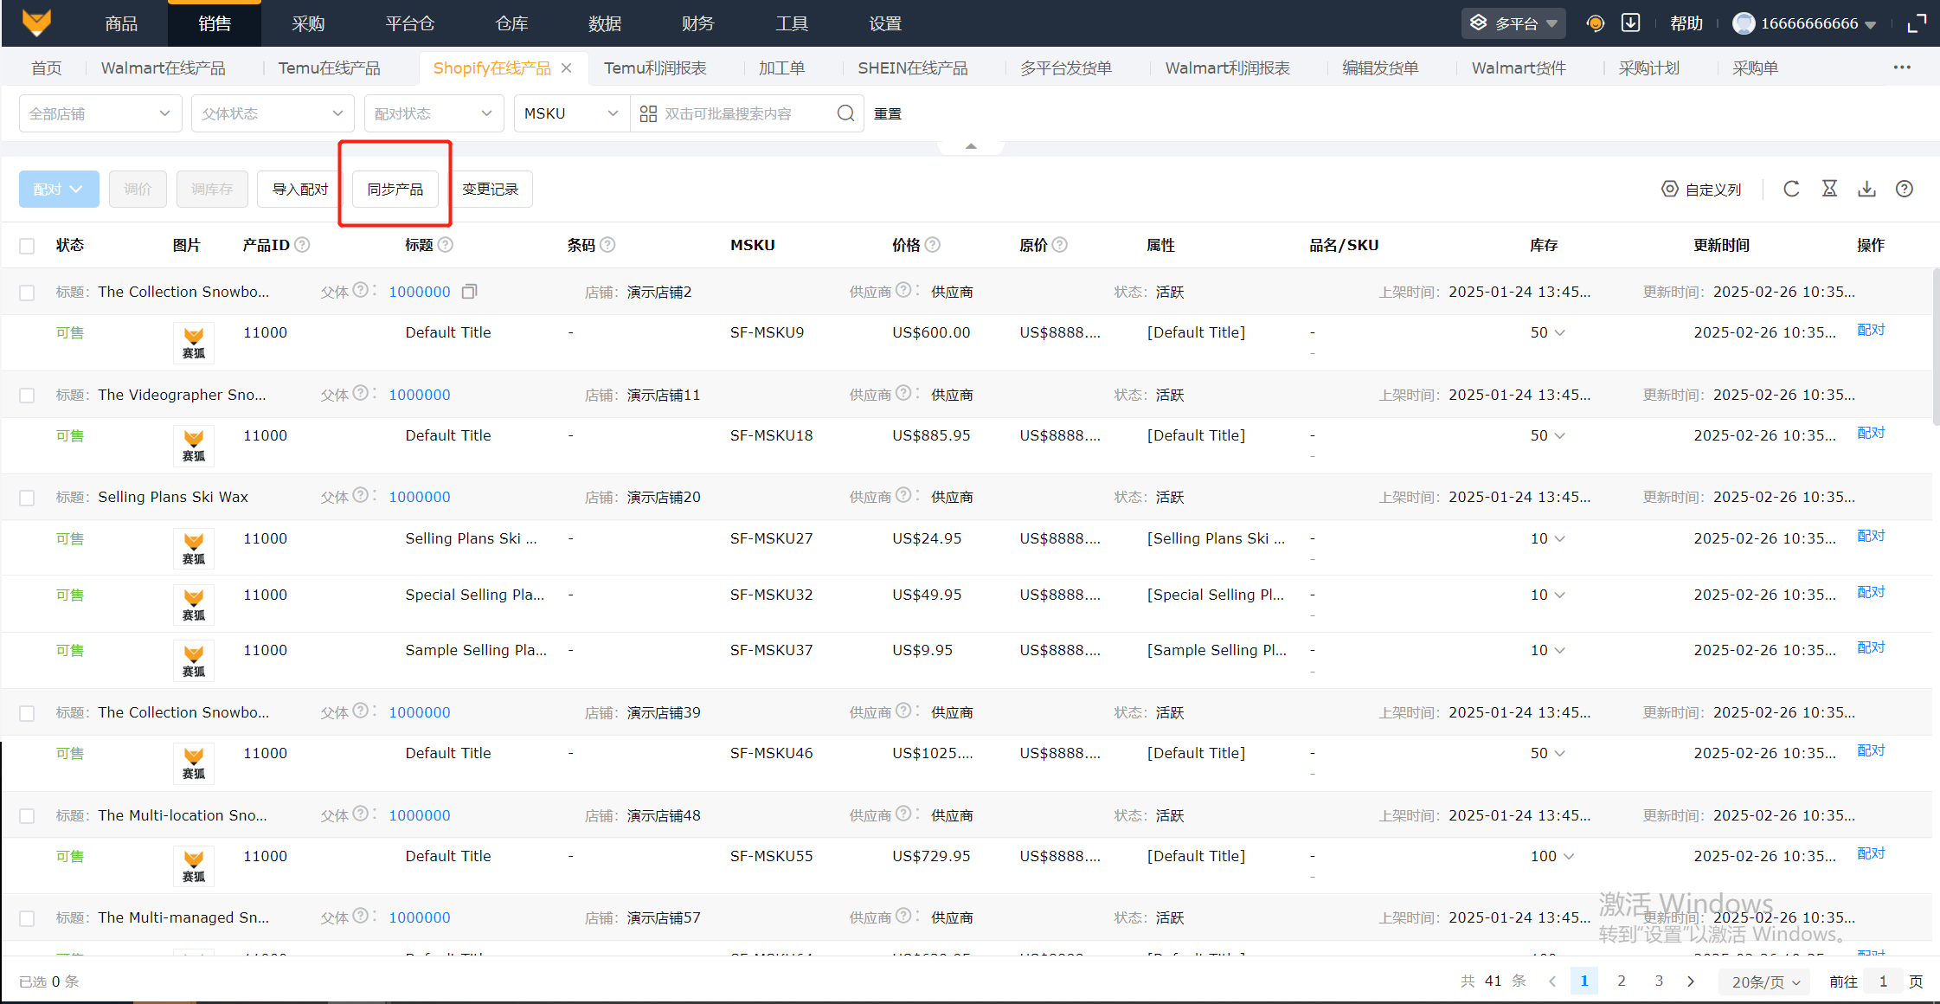Open the 财务 top menu

(x=697, y=23)
